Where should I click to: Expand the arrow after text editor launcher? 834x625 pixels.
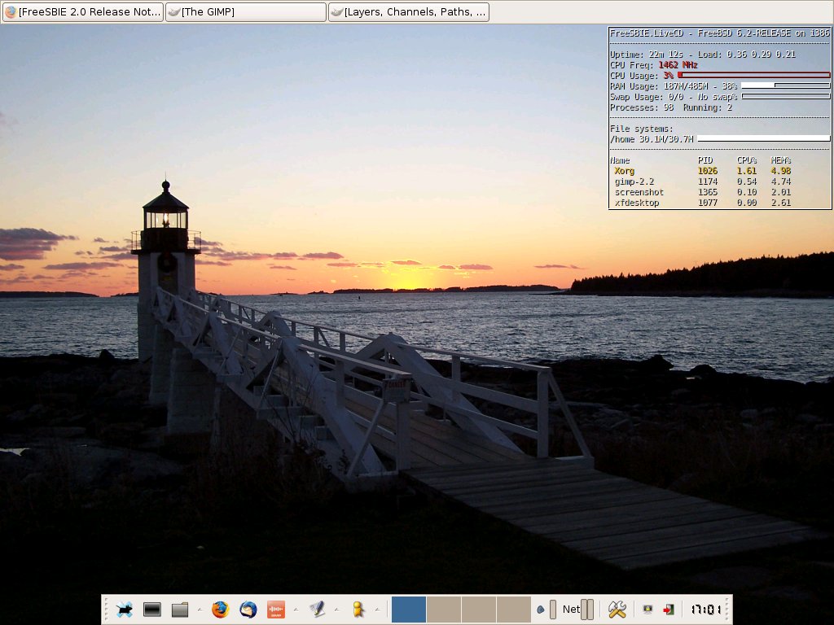[x=336, y=609]
